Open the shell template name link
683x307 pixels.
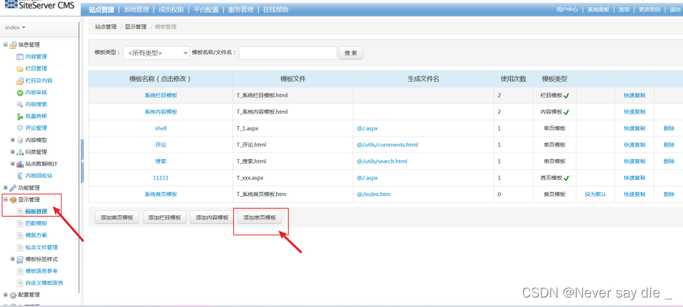coord(161,128)
